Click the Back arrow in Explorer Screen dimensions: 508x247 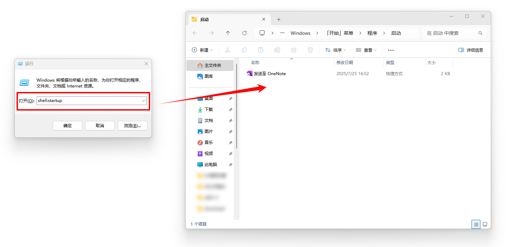195,33
